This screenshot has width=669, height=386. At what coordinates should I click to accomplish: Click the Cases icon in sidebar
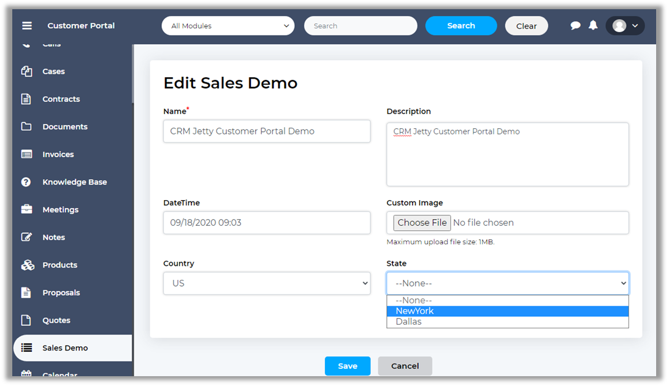[x=26, y=71]
